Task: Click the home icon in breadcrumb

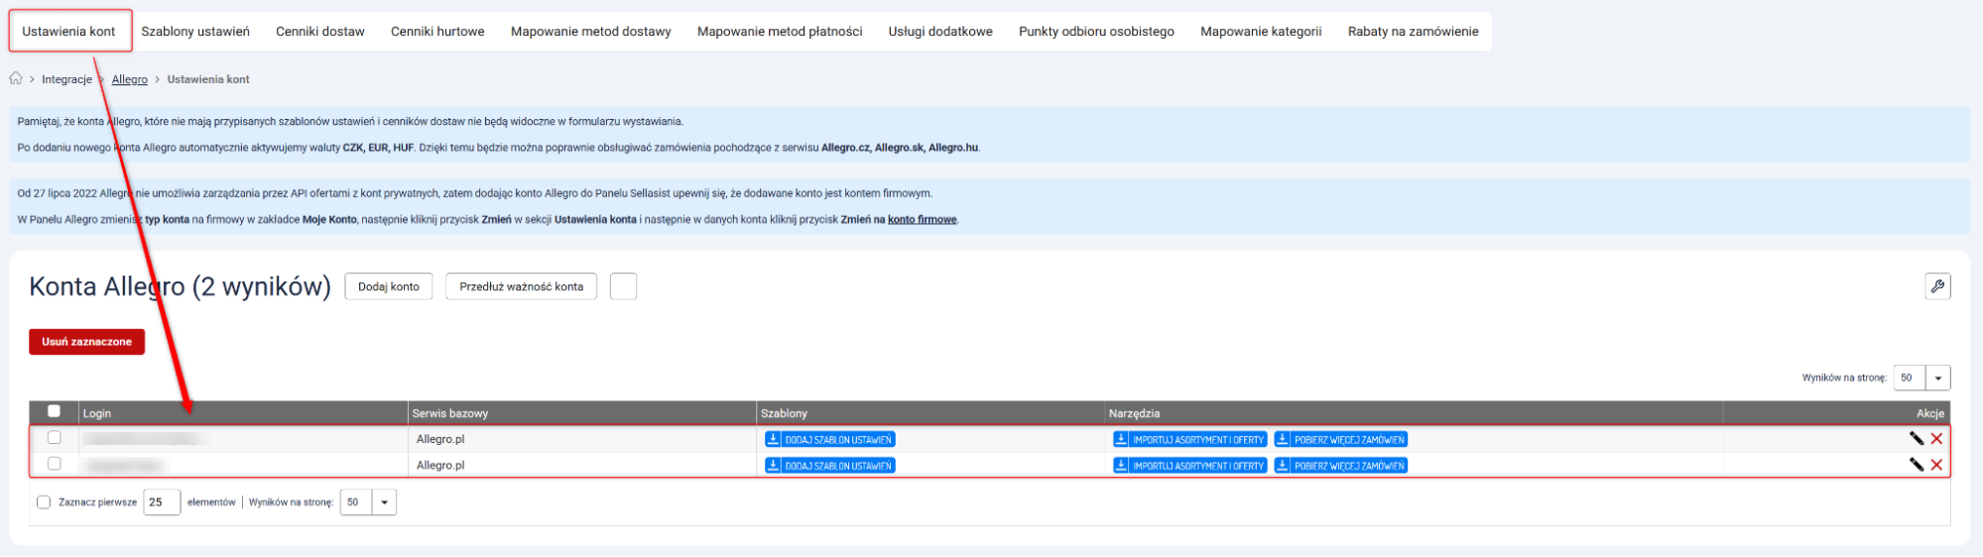Action: tap(16, 78)
